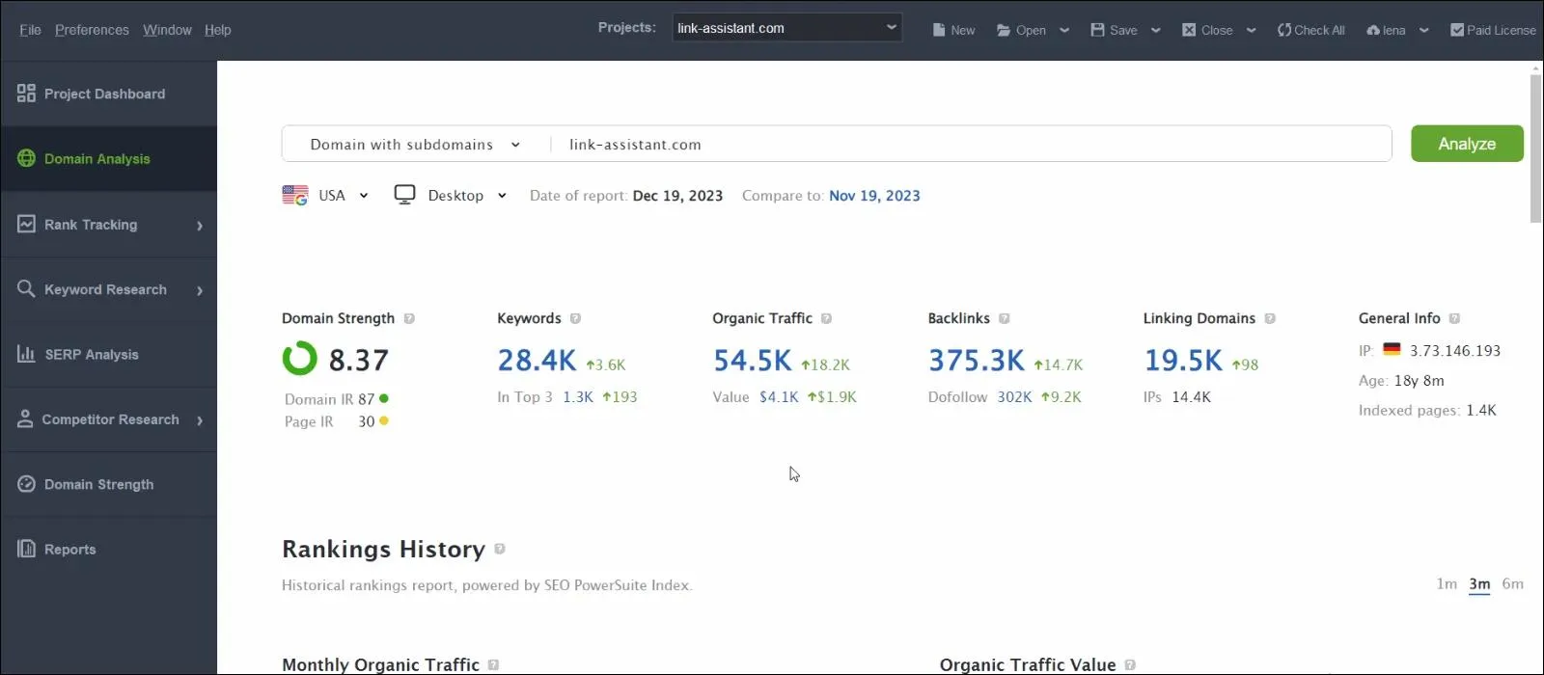The image size is (1544, 675).
Task: Expand the Keyword Research submenu arrow
Action: [200, 290]
